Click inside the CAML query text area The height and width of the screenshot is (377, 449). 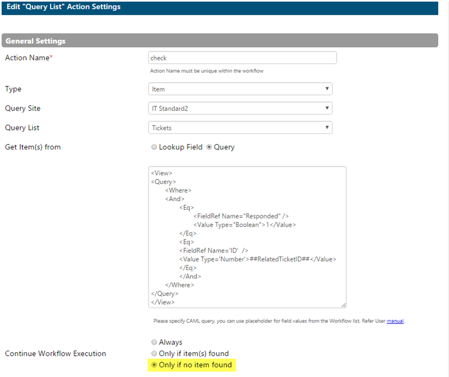pos(247,237)
